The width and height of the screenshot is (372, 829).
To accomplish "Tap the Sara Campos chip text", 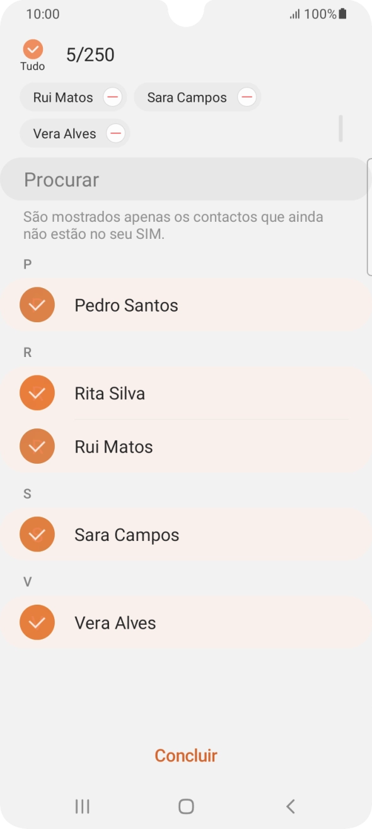I will [x=187, y=97].
